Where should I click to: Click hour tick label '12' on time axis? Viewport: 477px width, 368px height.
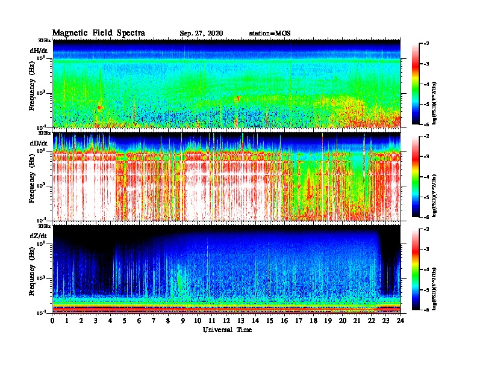point(226,320)
